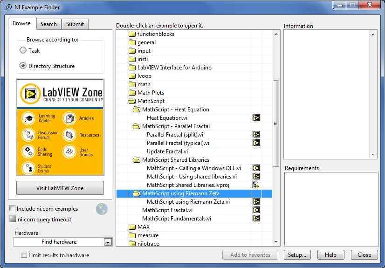Select the Task radio button
The width and height of the screenshot is (385, 268).
coord(23,50)
